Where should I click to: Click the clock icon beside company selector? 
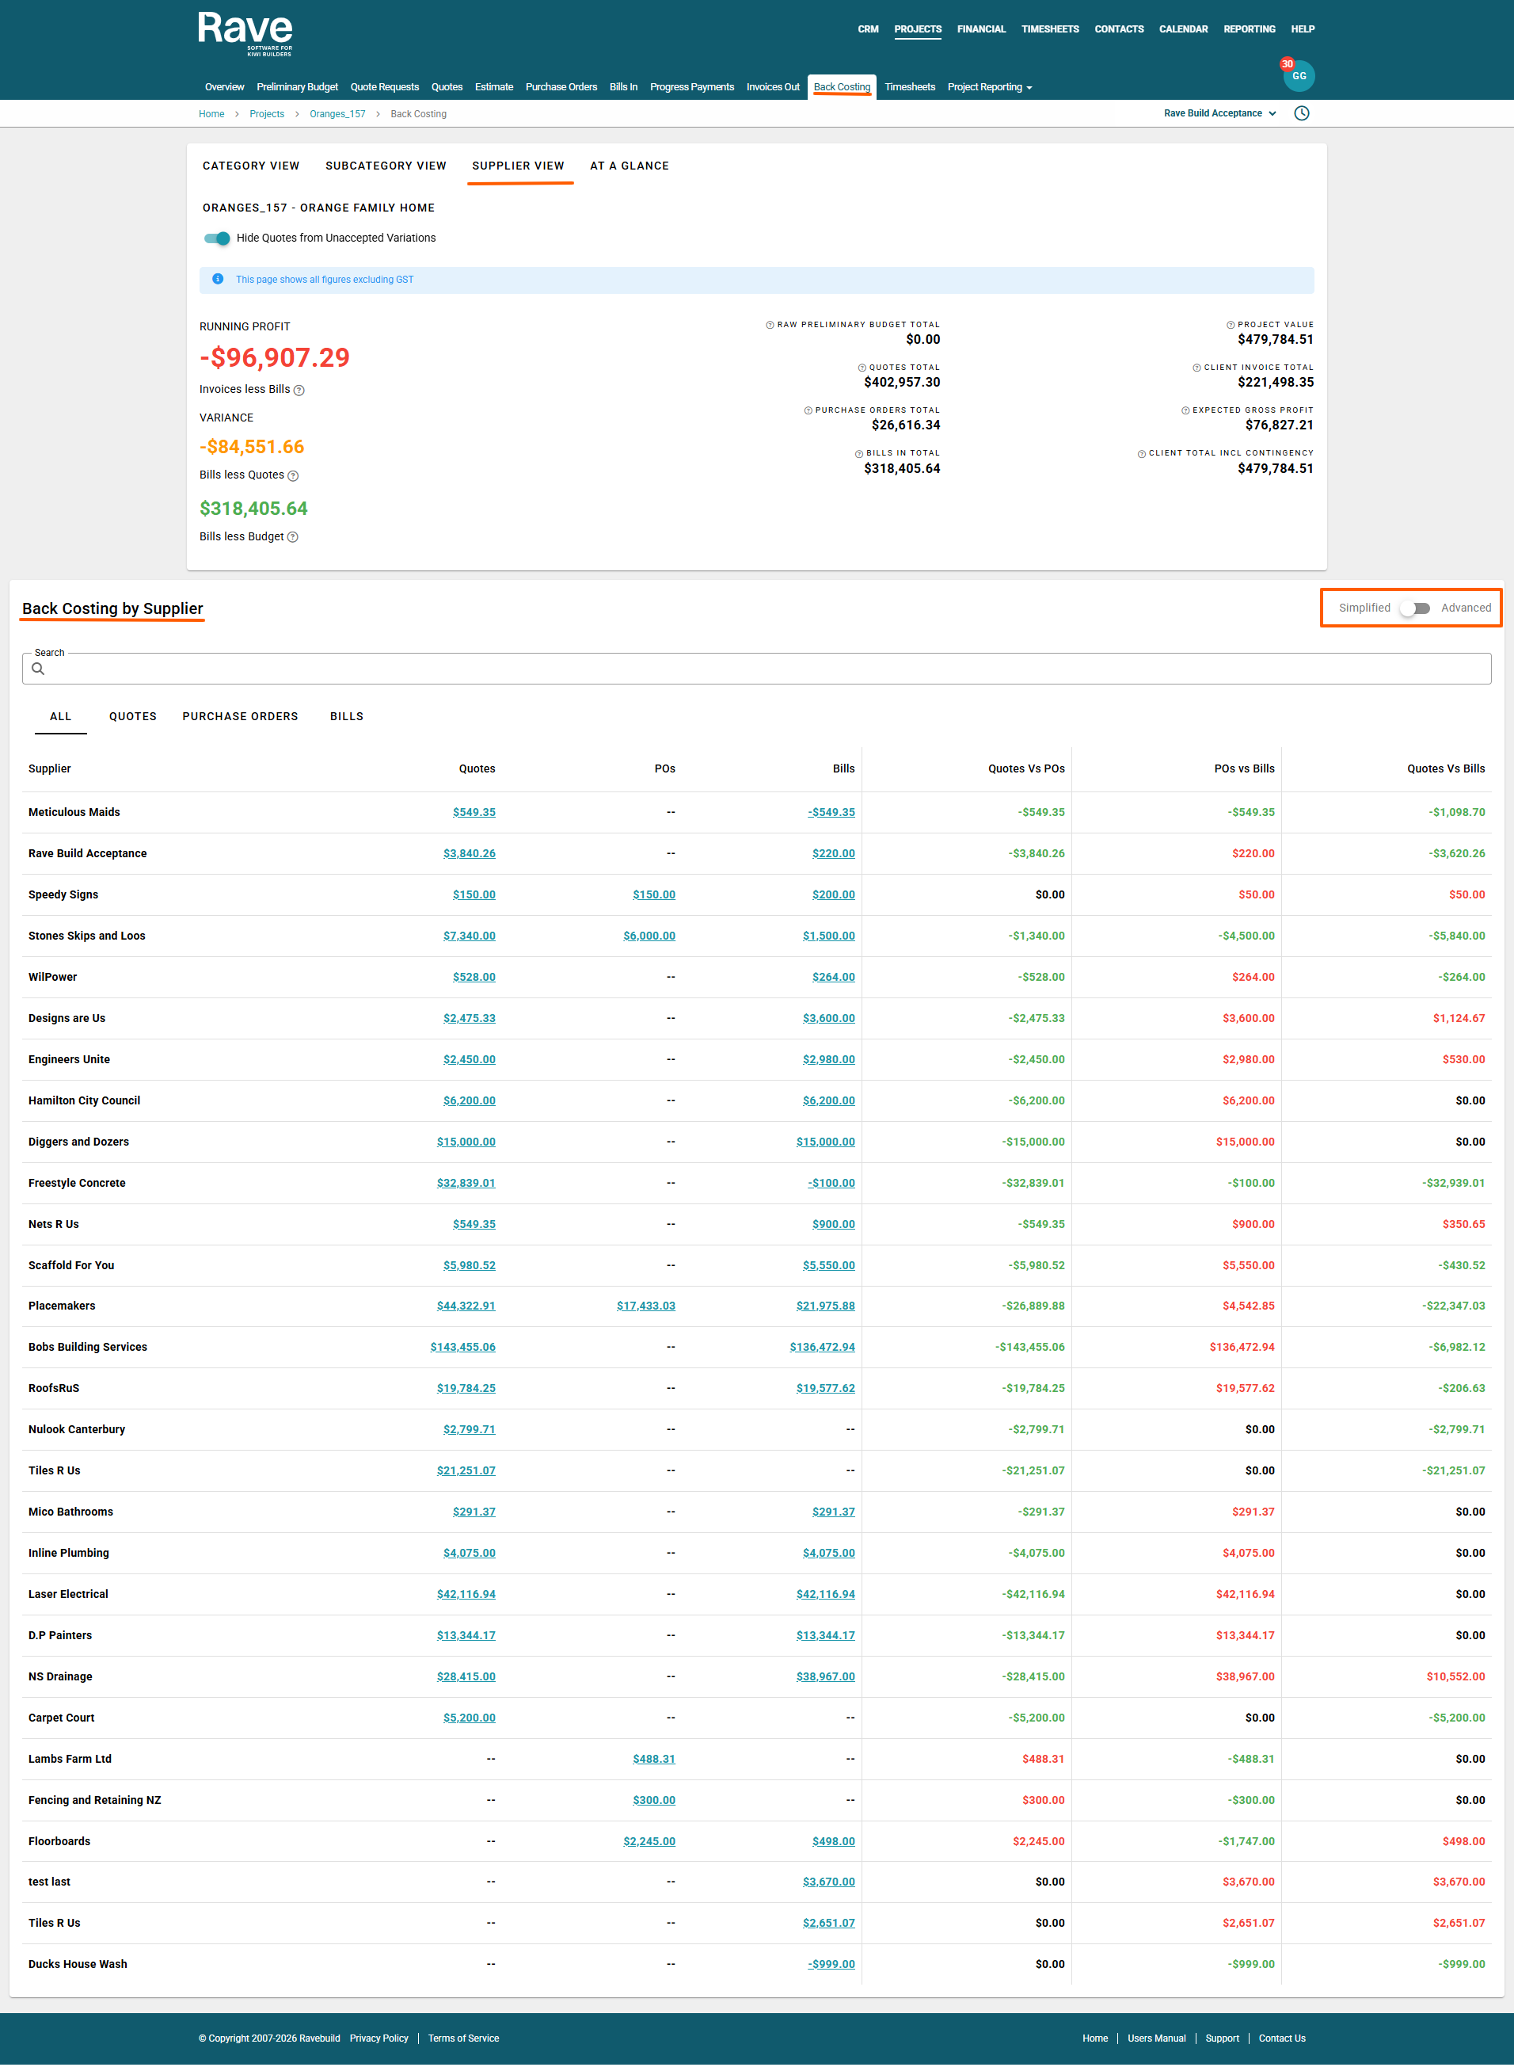click(x=1301, y=114)
